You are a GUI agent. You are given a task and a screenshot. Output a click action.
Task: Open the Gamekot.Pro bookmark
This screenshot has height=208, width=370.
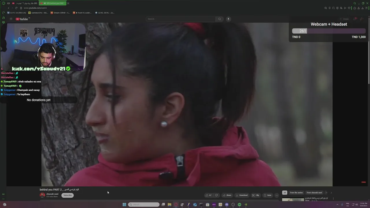click(38, 13)
